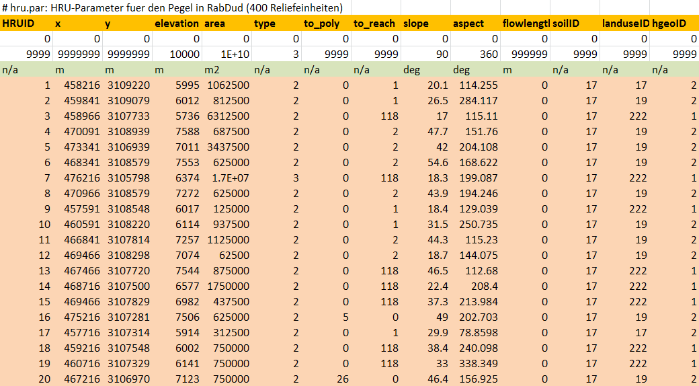Select area value 1750000

[227, 286]
